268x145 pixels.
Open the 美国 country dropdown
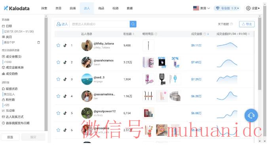coord(201,8)
